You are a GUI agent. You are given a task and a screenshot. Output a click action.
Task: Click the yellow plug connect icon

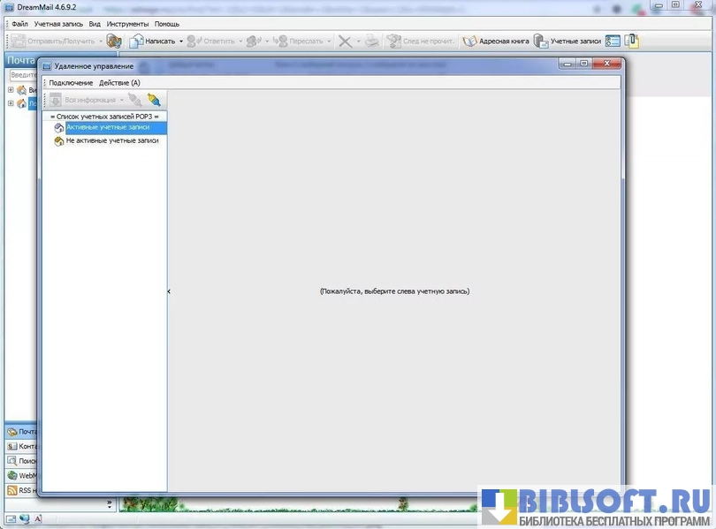(x=154, y=100)
